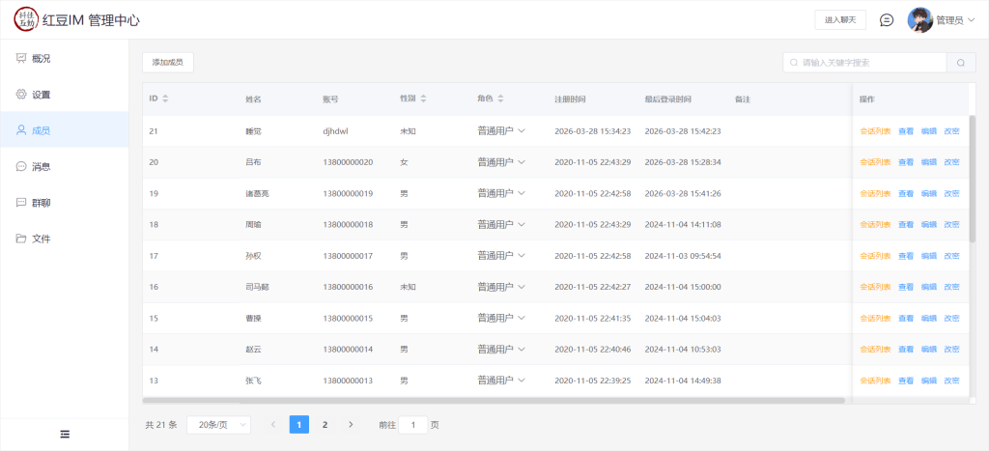Open role dropdown for 赵云
The width and height of the screenshot is (989, 451).
(x=501, y=349)
